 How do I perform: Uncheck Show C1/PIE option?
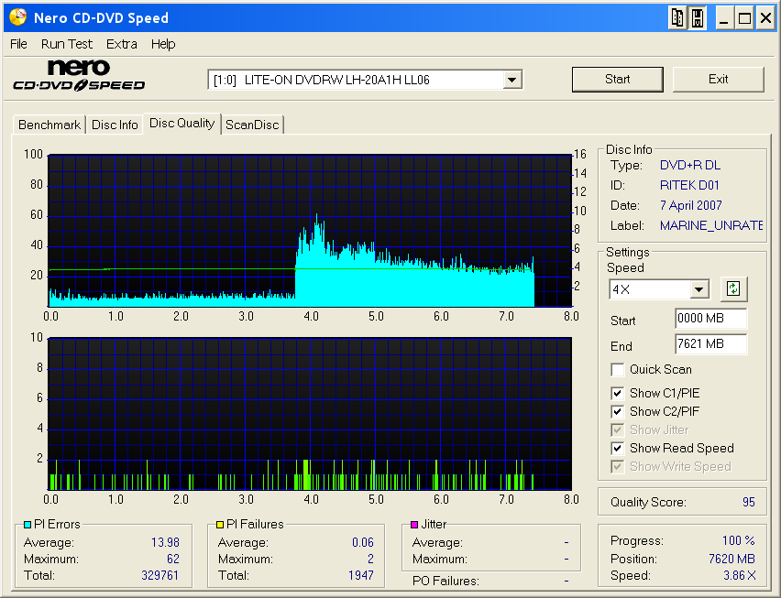[617, 393]
